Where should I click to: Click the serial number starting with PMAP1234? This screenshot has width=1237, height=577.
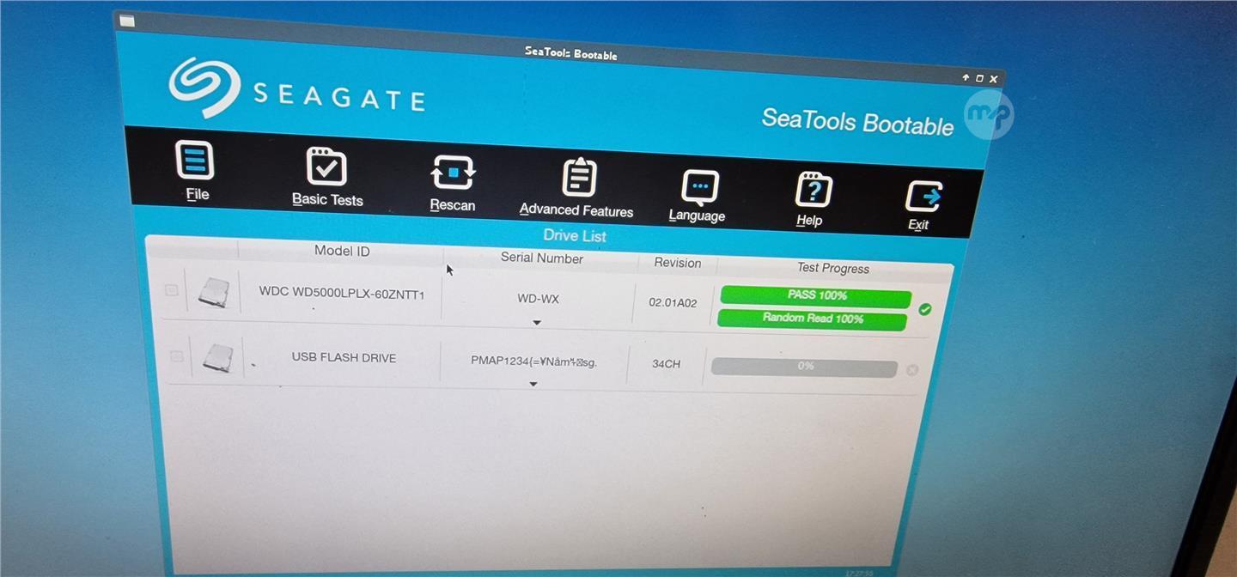pyautogui.click(x=534, y=361)
